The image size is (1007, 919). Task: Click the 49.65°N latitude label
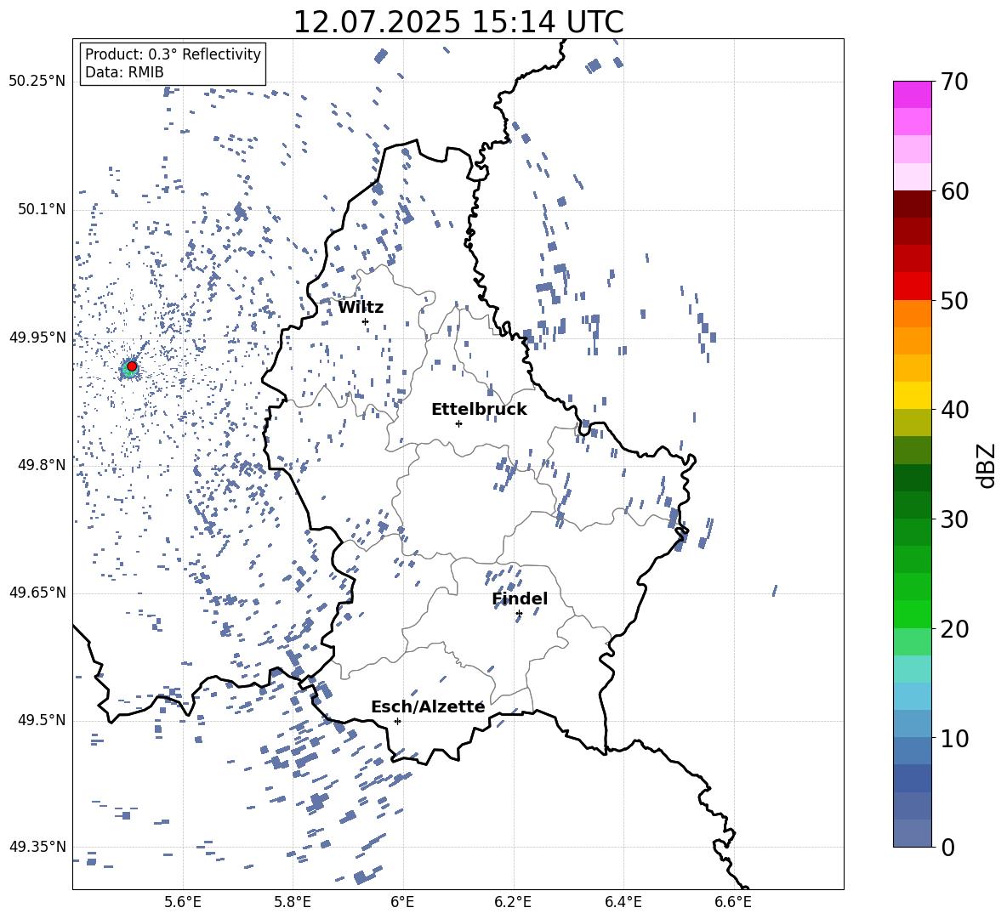(x=37, y=593)
